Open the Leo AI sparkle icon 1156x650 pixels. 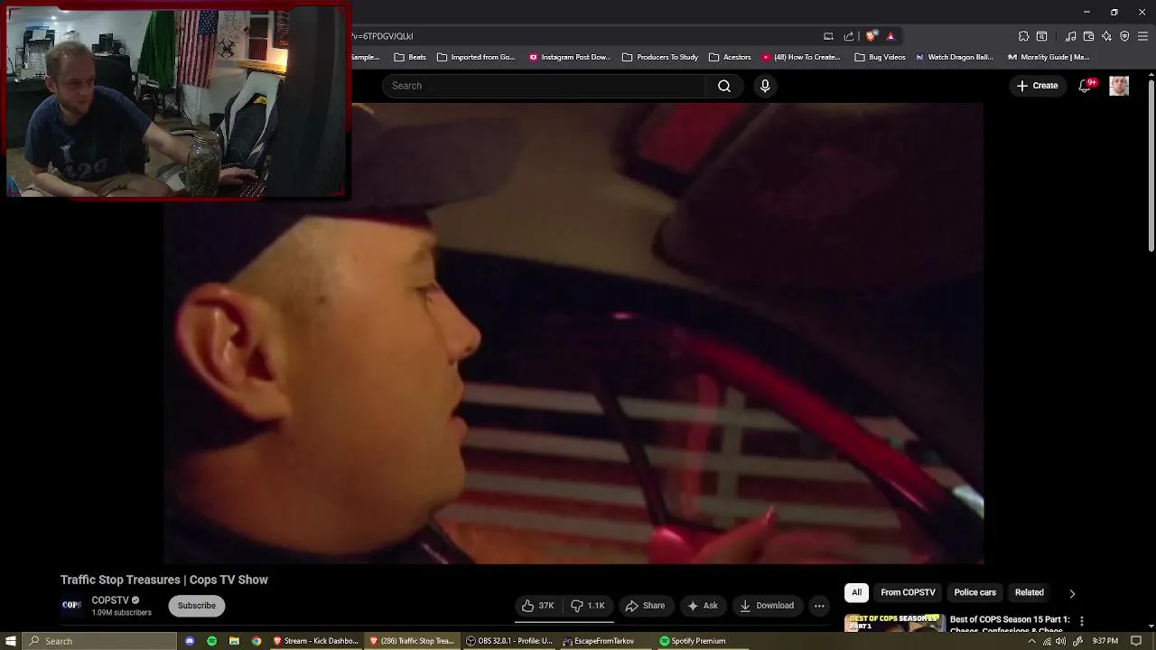click(1106, 36)
